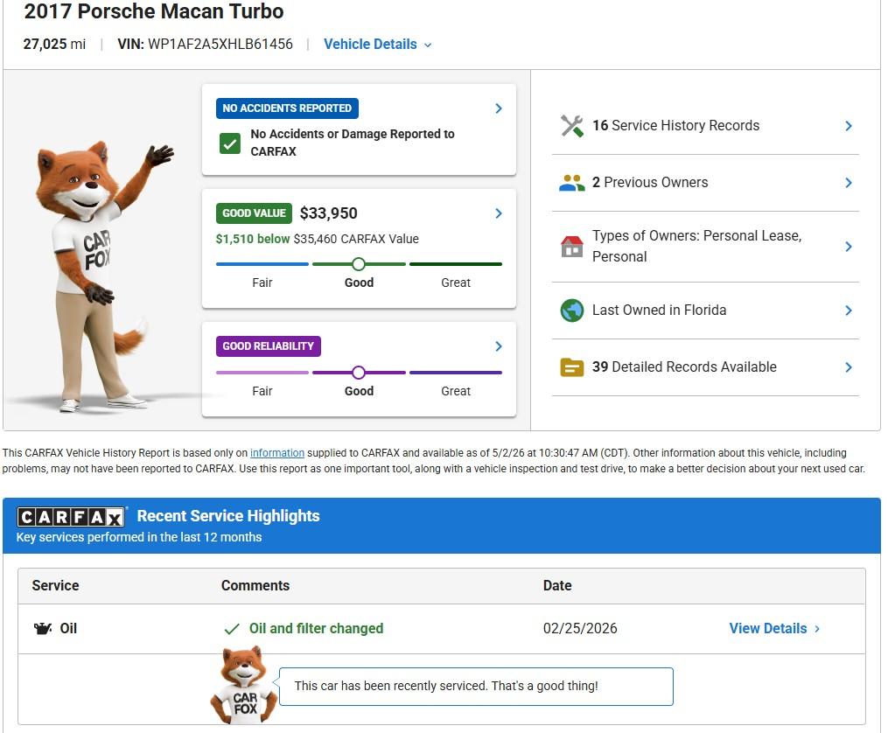Click the $35,460 CARFAX Value text
The image size is (888, 733).
(x=356, y=239)
